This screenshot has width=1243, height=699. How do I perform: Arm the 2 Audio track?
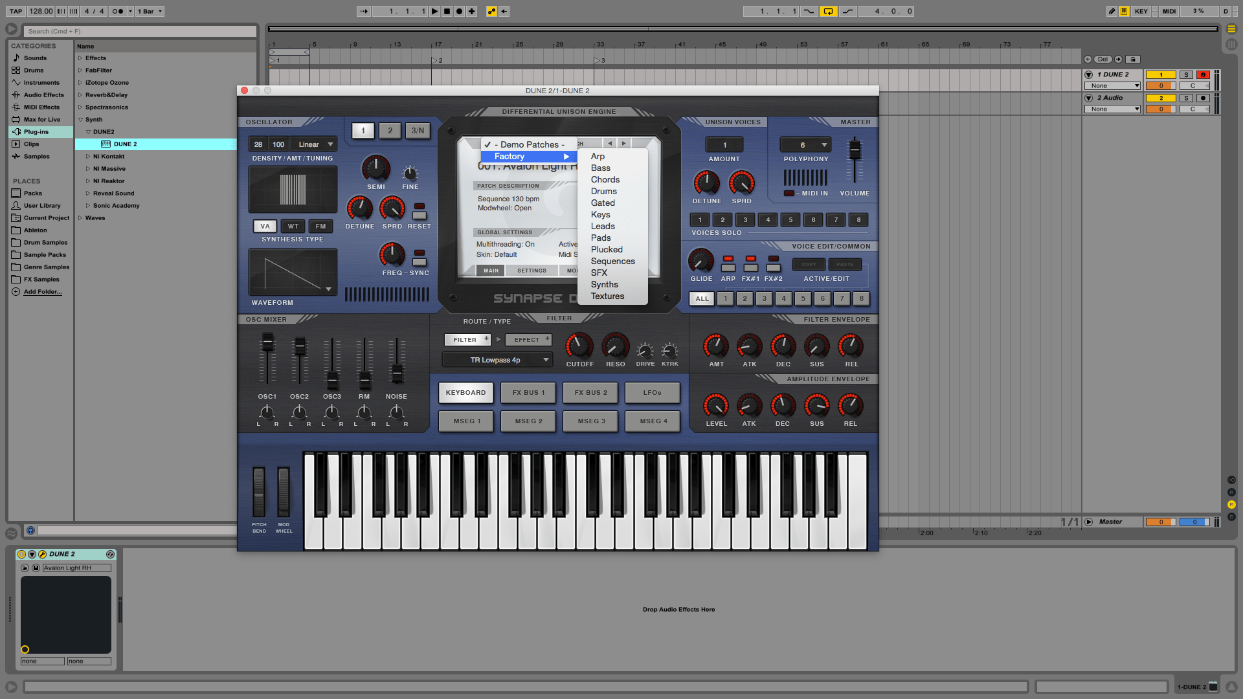[x=1203, y=98]
